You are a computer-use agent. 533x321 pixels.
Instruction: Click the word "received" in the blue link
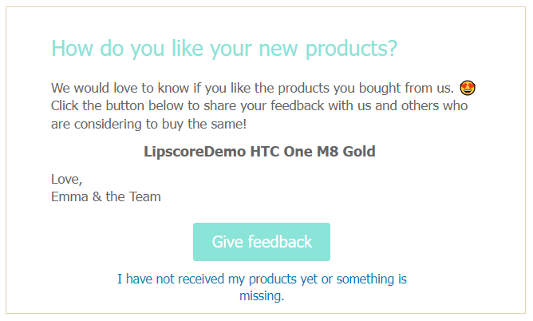coord(216,279)
